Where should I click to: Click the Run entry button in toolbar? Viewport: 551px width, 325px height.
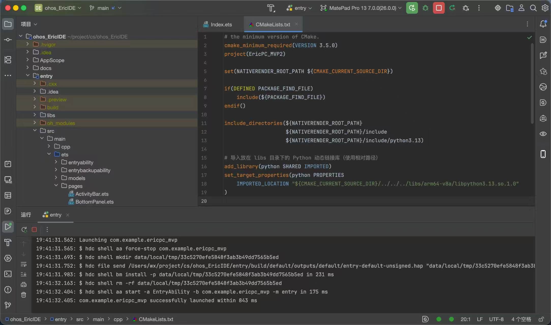point(412,8)
